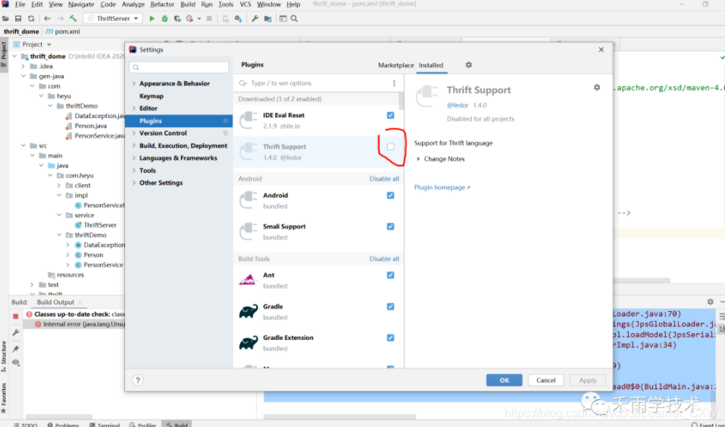The width and height of the screenshot is (725, 427).
Task: Click the Save All icon in toolbar
Action: pyautogui.click(x=18, y=18)
